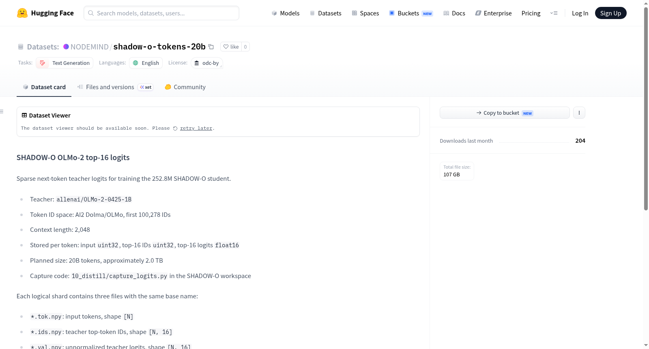
Task: Click the float16 code text
Action: pyautogui.click(x=227, y=245)
